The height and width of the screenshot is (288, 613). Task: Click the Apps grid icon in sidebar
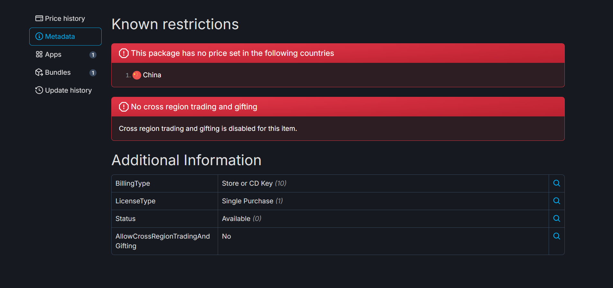click(x=39, y=54)
